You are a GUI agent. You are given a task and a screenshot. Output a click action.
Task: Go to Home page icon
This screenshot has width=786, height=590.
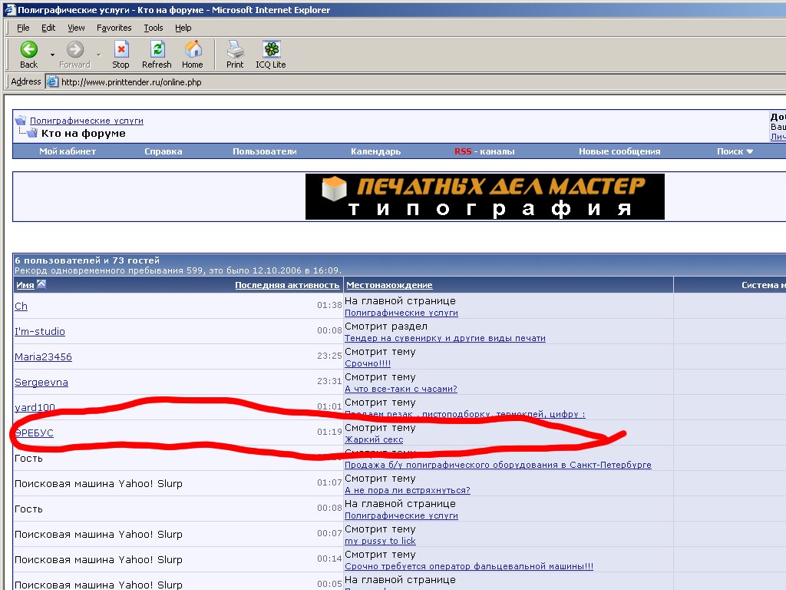193,50
